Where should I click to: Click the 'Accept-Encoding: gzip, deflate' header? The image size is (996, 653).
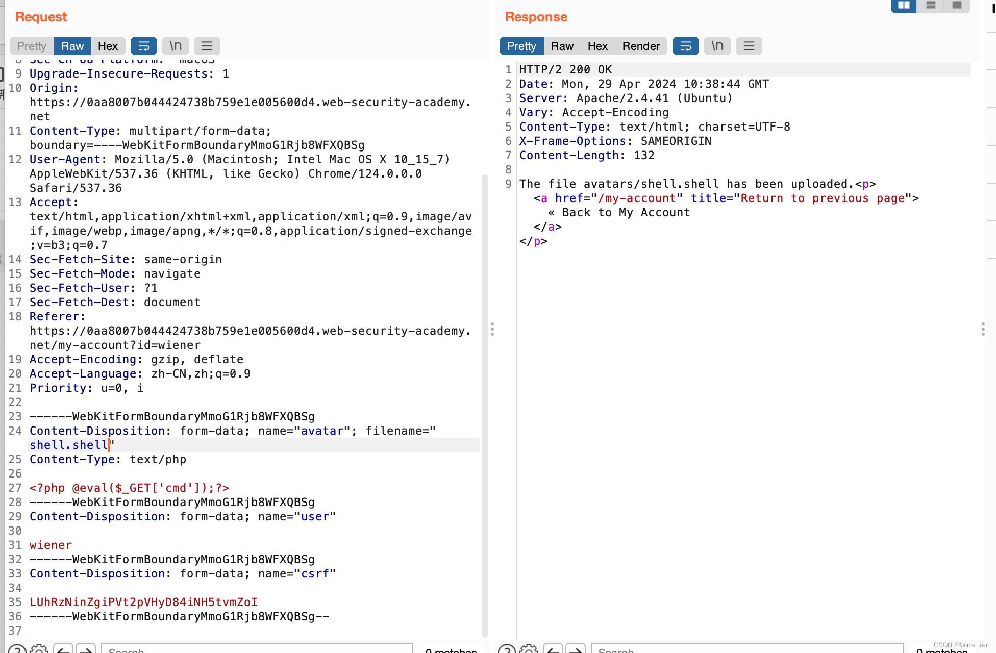tap(136, 359)
